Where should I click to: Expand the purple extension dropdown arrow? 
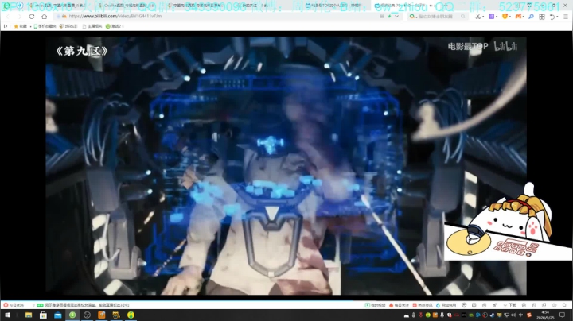click(x=497, y=17)
